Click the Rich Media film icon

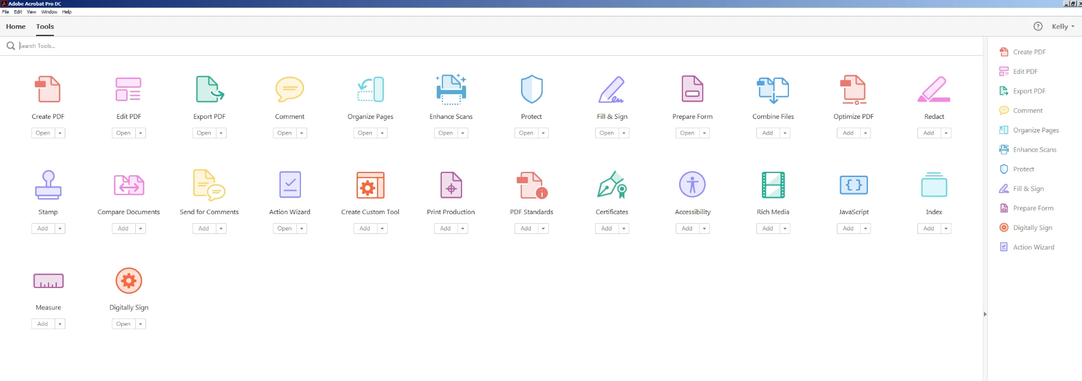coord(773,185)
